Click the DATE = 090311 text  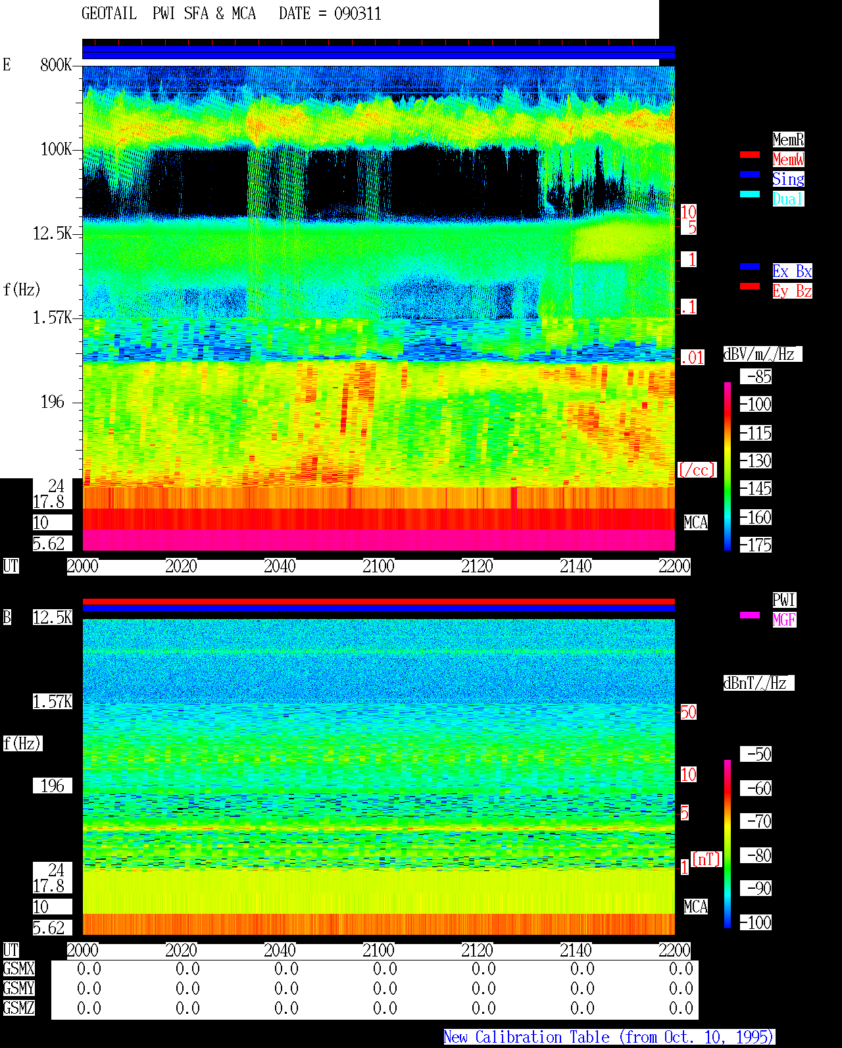[330, 14]
